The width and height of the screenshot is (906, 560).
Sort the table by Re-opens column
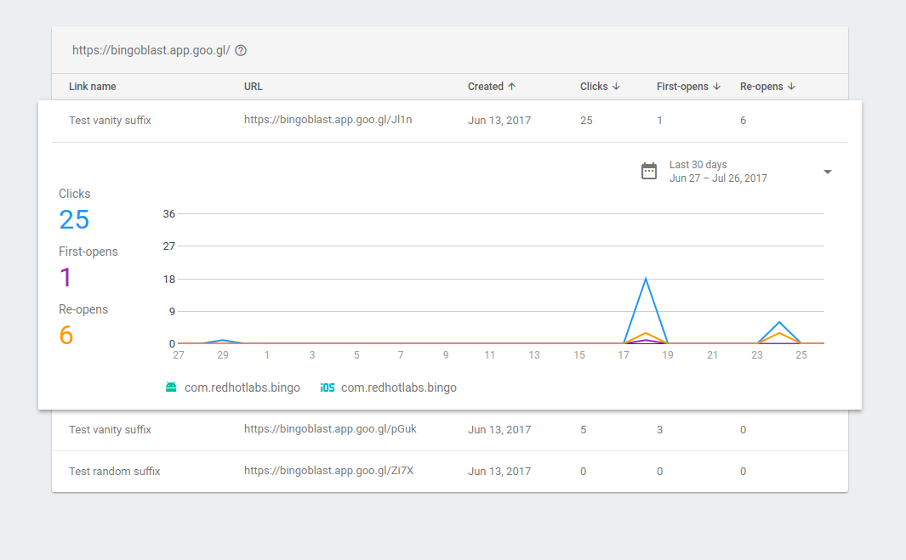pos(767,87)
